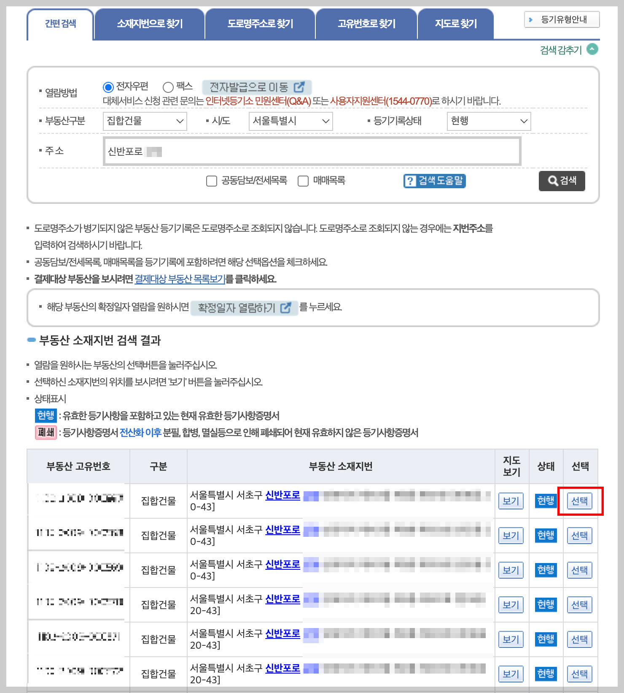Open 부동산구분 dropdown showing 집합건물
The height and width of the screenshot is (693, 624).
click(145, 121)
